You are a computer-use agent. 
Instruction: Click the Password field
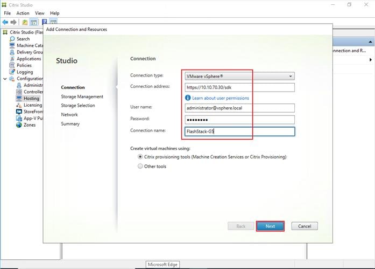(239, 120)
